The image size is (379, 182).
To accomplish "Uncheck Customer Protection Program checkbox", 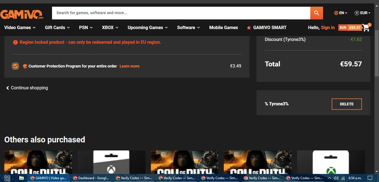I will [x=15, y=66].
